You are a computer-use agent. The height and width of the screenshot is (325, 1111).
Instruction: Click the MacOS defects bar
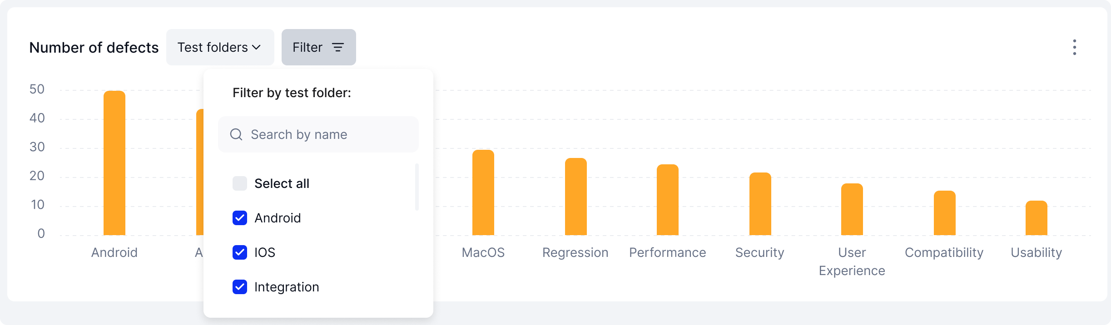[x=483, y=193]
